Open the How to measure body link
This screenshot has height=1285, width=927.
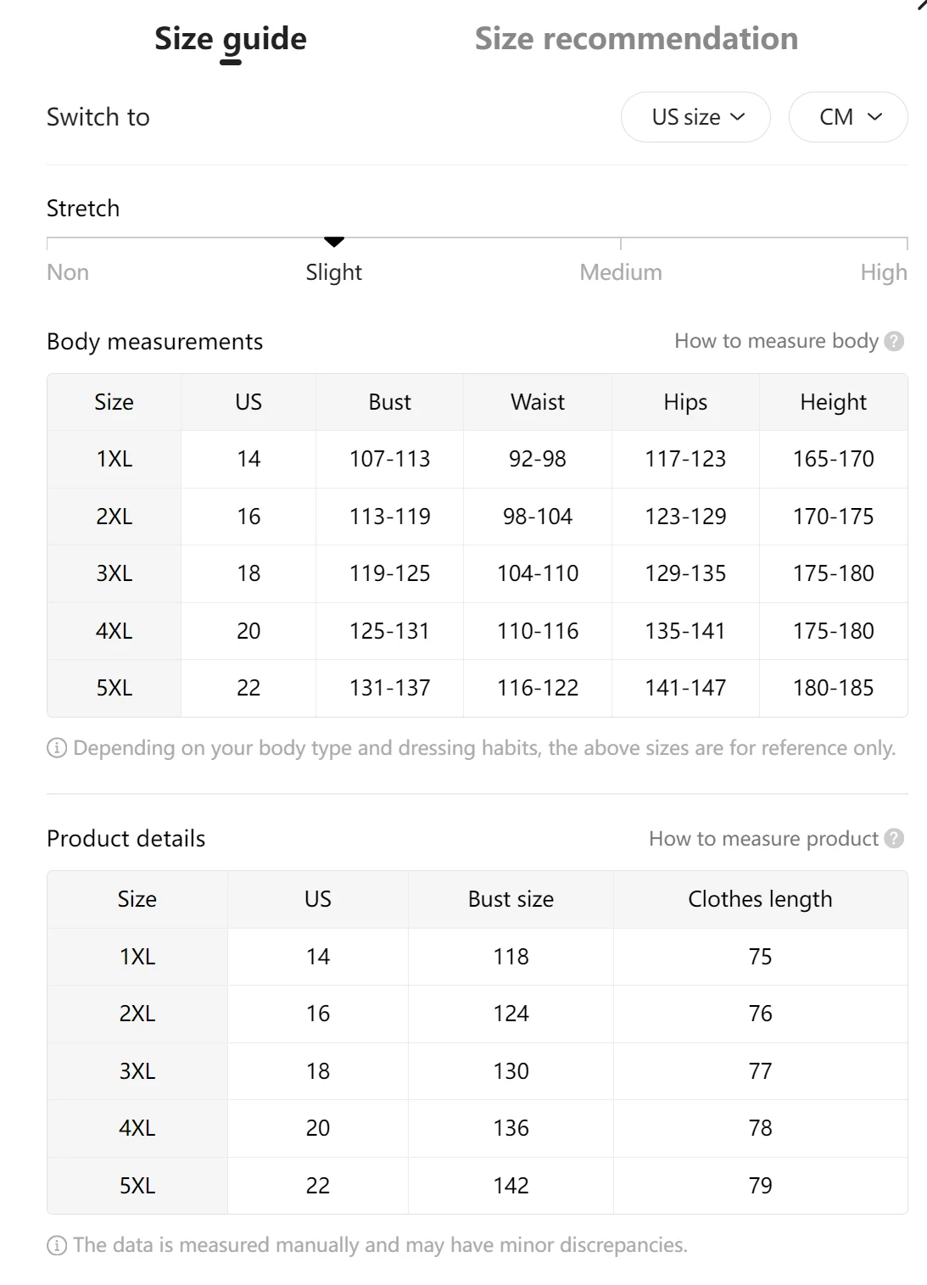[776, 341]
